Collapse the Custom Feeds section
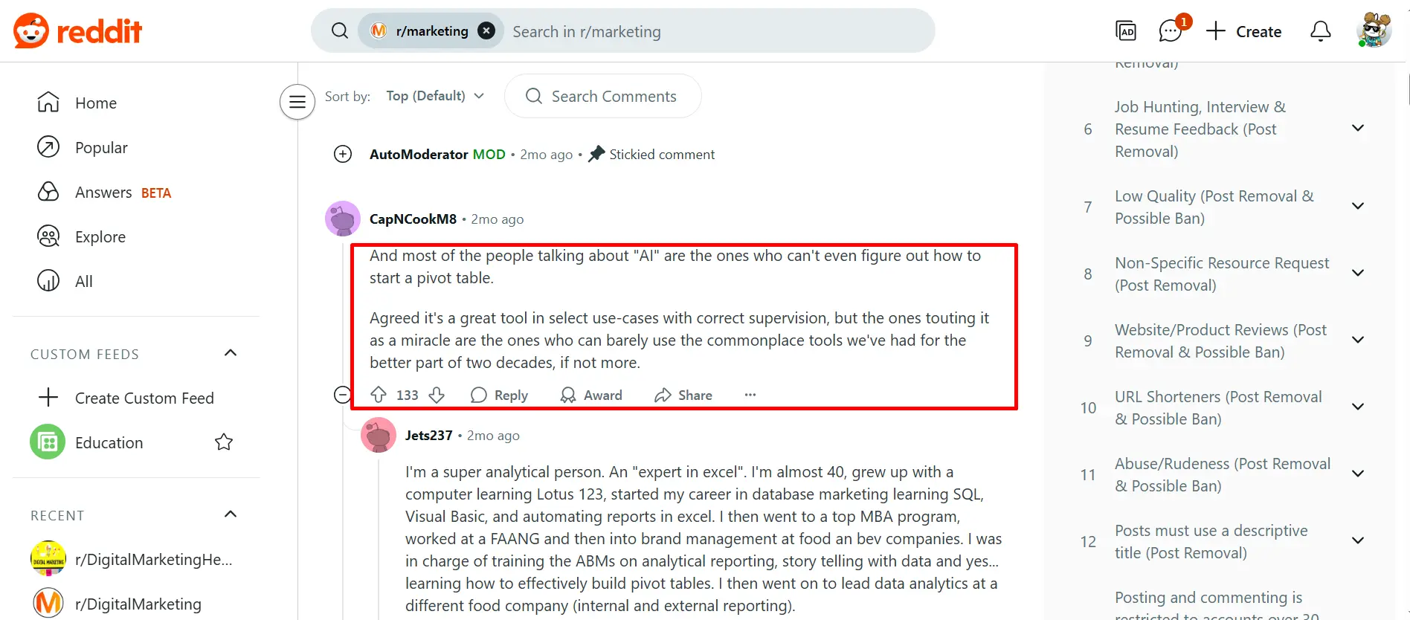This screenshot has height=620, width=1410. 231,352
